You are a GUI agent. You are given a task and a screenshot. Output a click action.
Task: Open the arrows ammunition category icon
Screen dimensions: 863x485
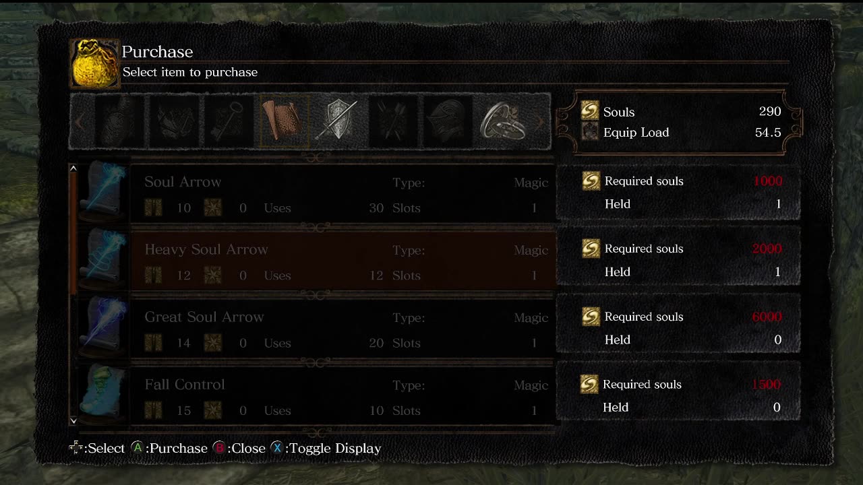[394, 122]
